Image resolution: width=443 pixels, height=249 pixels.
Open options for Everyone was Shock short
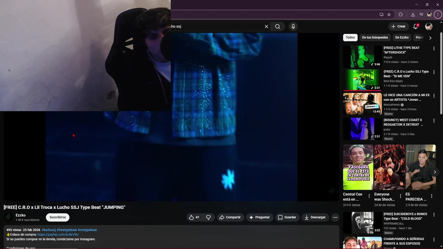[x=400, y=196]
